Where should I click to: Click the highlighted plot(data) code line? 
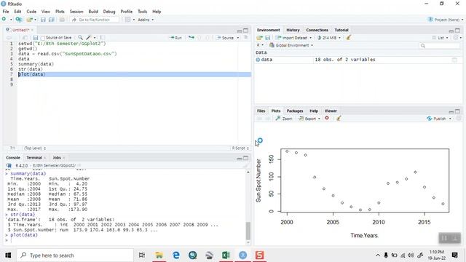(x=134, y=74)
